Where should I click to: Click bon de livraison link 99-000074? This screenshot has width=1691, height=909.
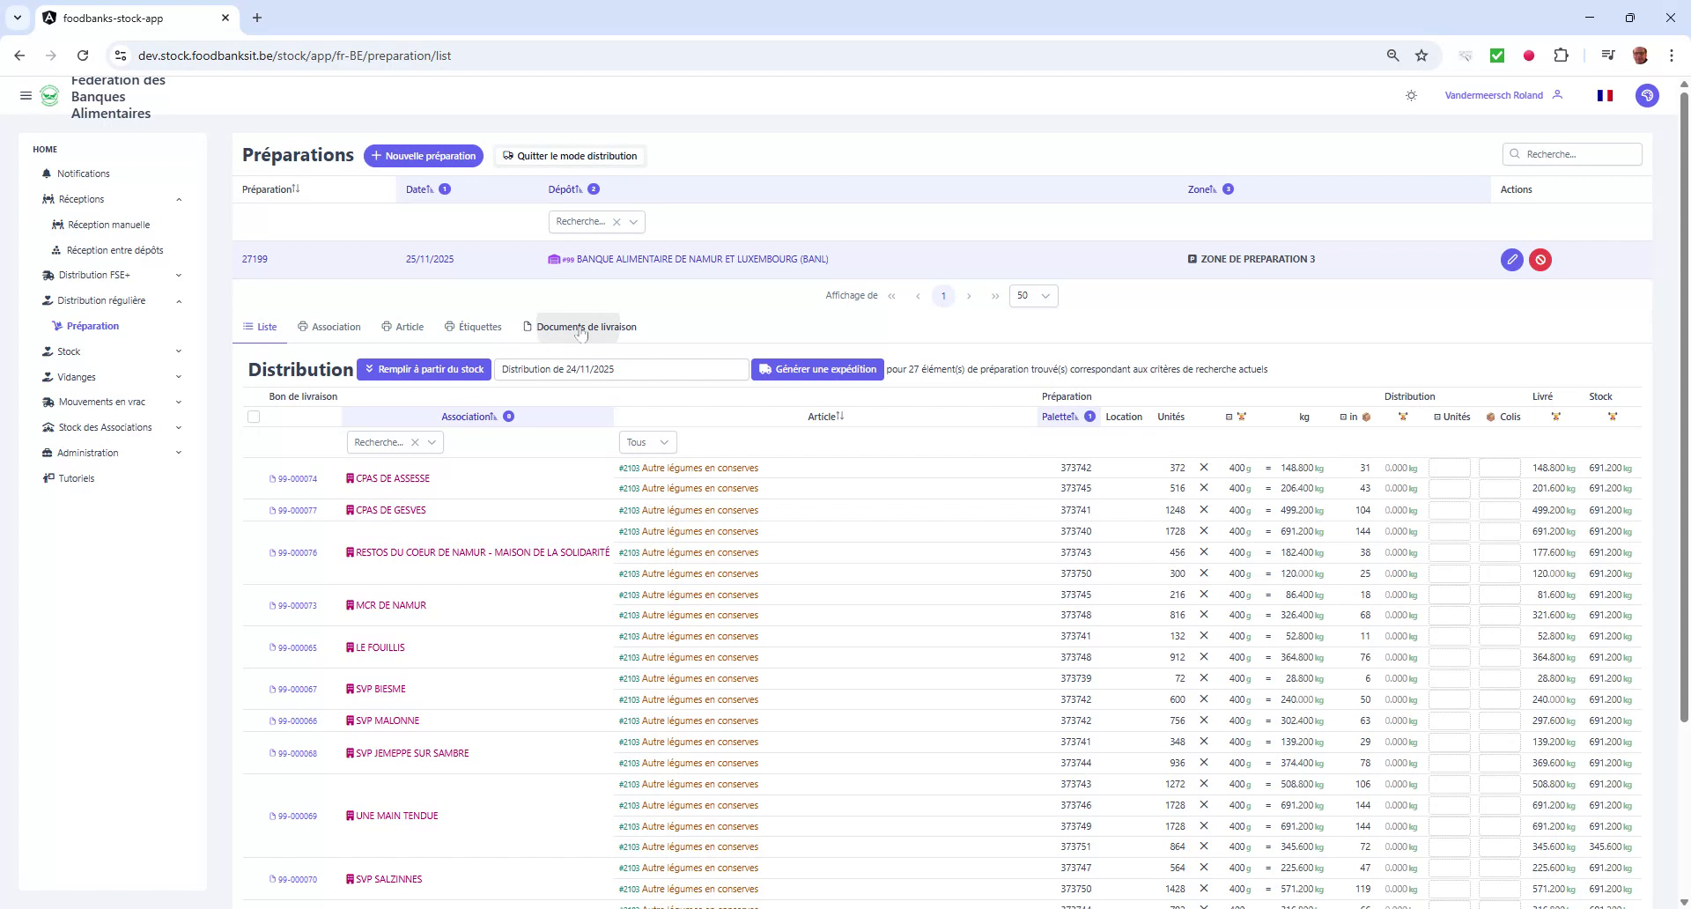[x=296, y=478]
